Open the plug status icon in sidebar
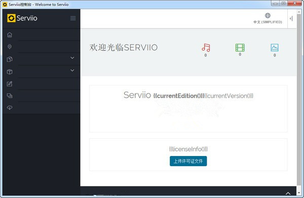This screenshot has width=304, height=198. tap(10, 47)
